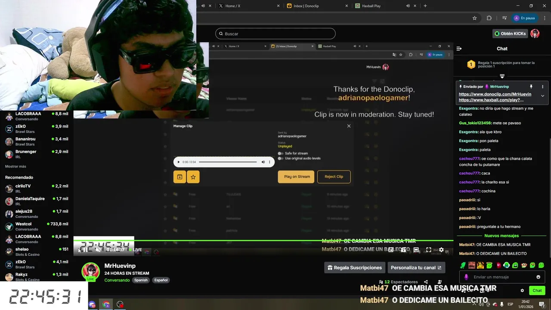
Task: Focus the Buscar search field
Action: [x=275, y=34]
